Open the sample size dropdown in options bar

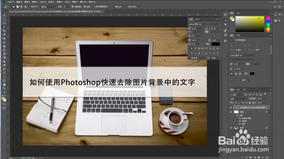tap(48, 7)
